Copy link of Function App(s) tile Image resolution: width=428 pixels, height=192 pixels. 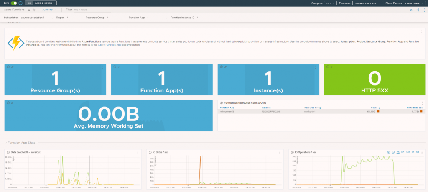point(119,67)
